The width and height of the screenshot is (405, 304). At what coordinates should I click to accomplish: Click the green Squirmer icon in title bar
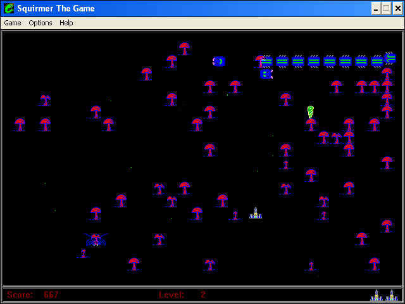tap(9, 8)
